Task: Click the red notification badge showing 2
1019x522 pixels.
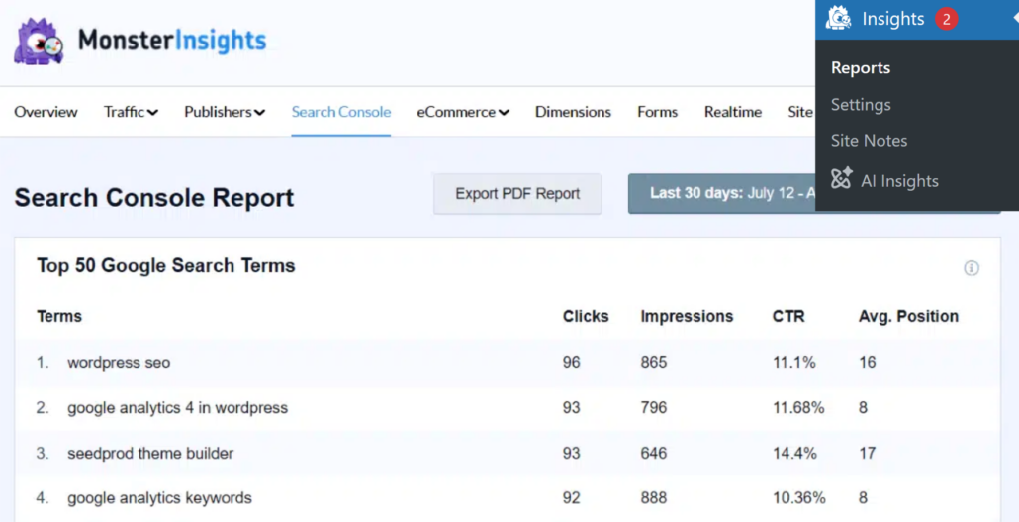Action: click(x=946, y=20)
